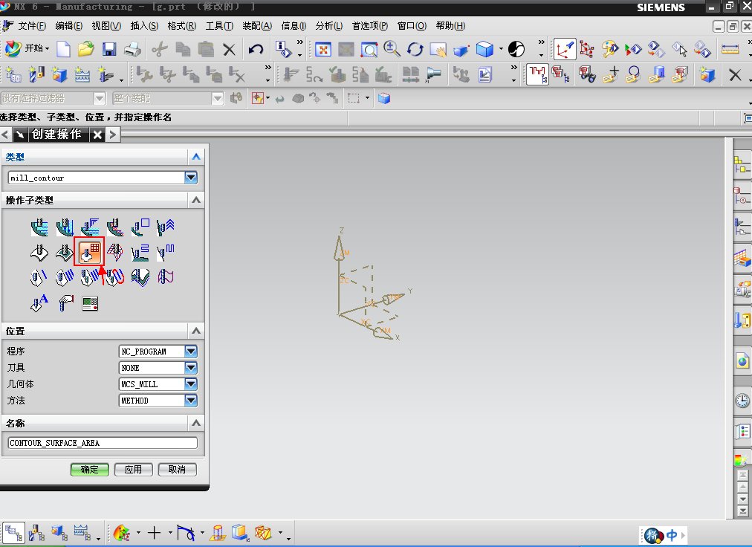Select the cavity mill operation subtype icon
Image resolution: width=752 pixels, height=547 pixels.
tap(39, 227)
